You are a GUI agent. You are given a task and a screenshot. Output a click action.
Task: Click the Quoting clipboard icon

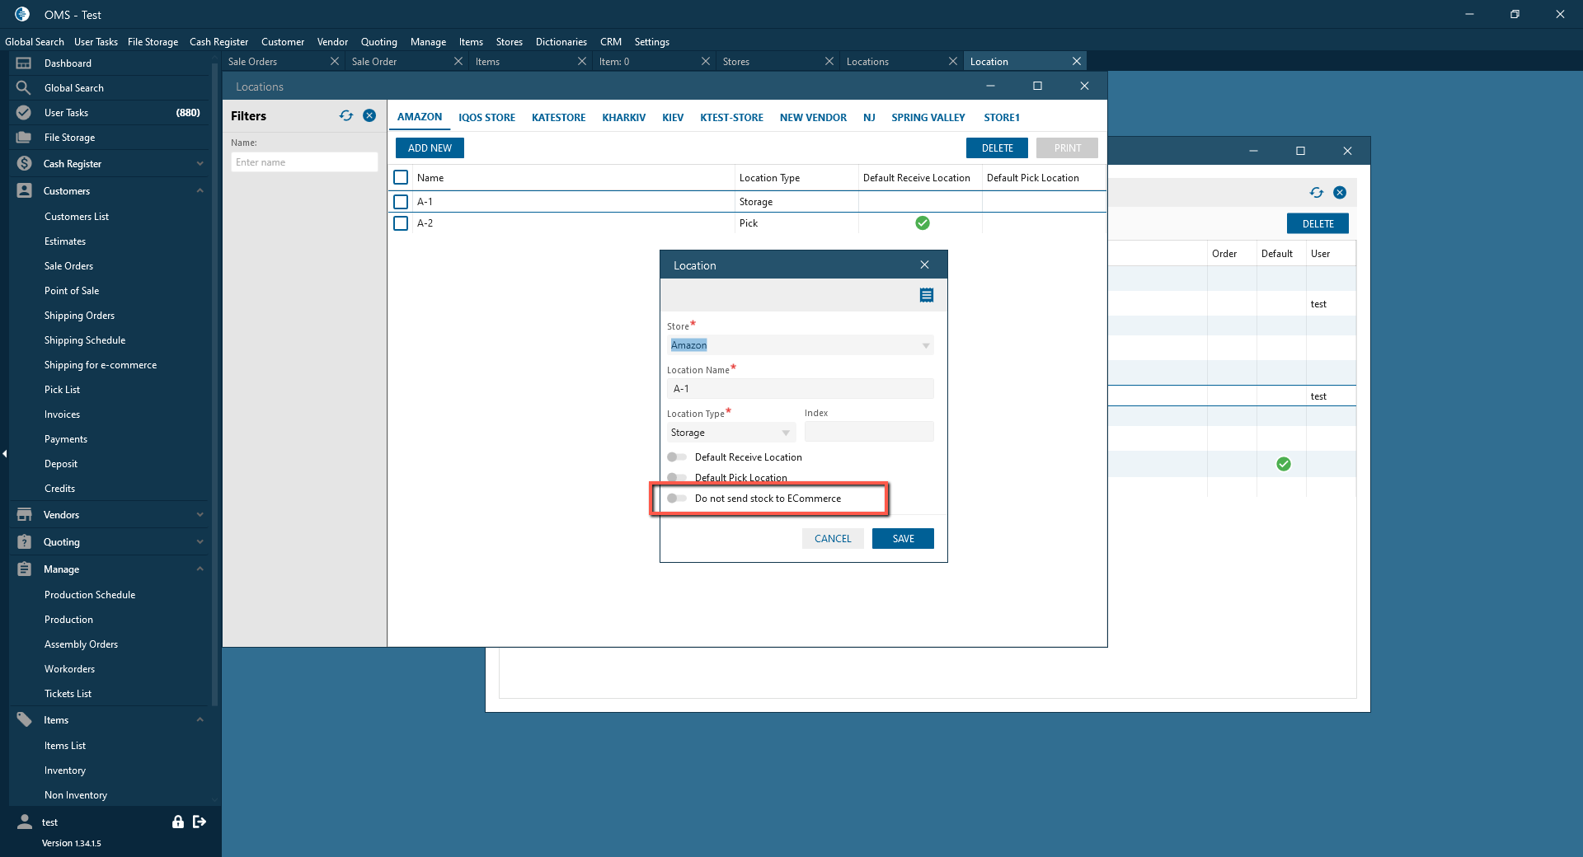click(x=24, y=542)
